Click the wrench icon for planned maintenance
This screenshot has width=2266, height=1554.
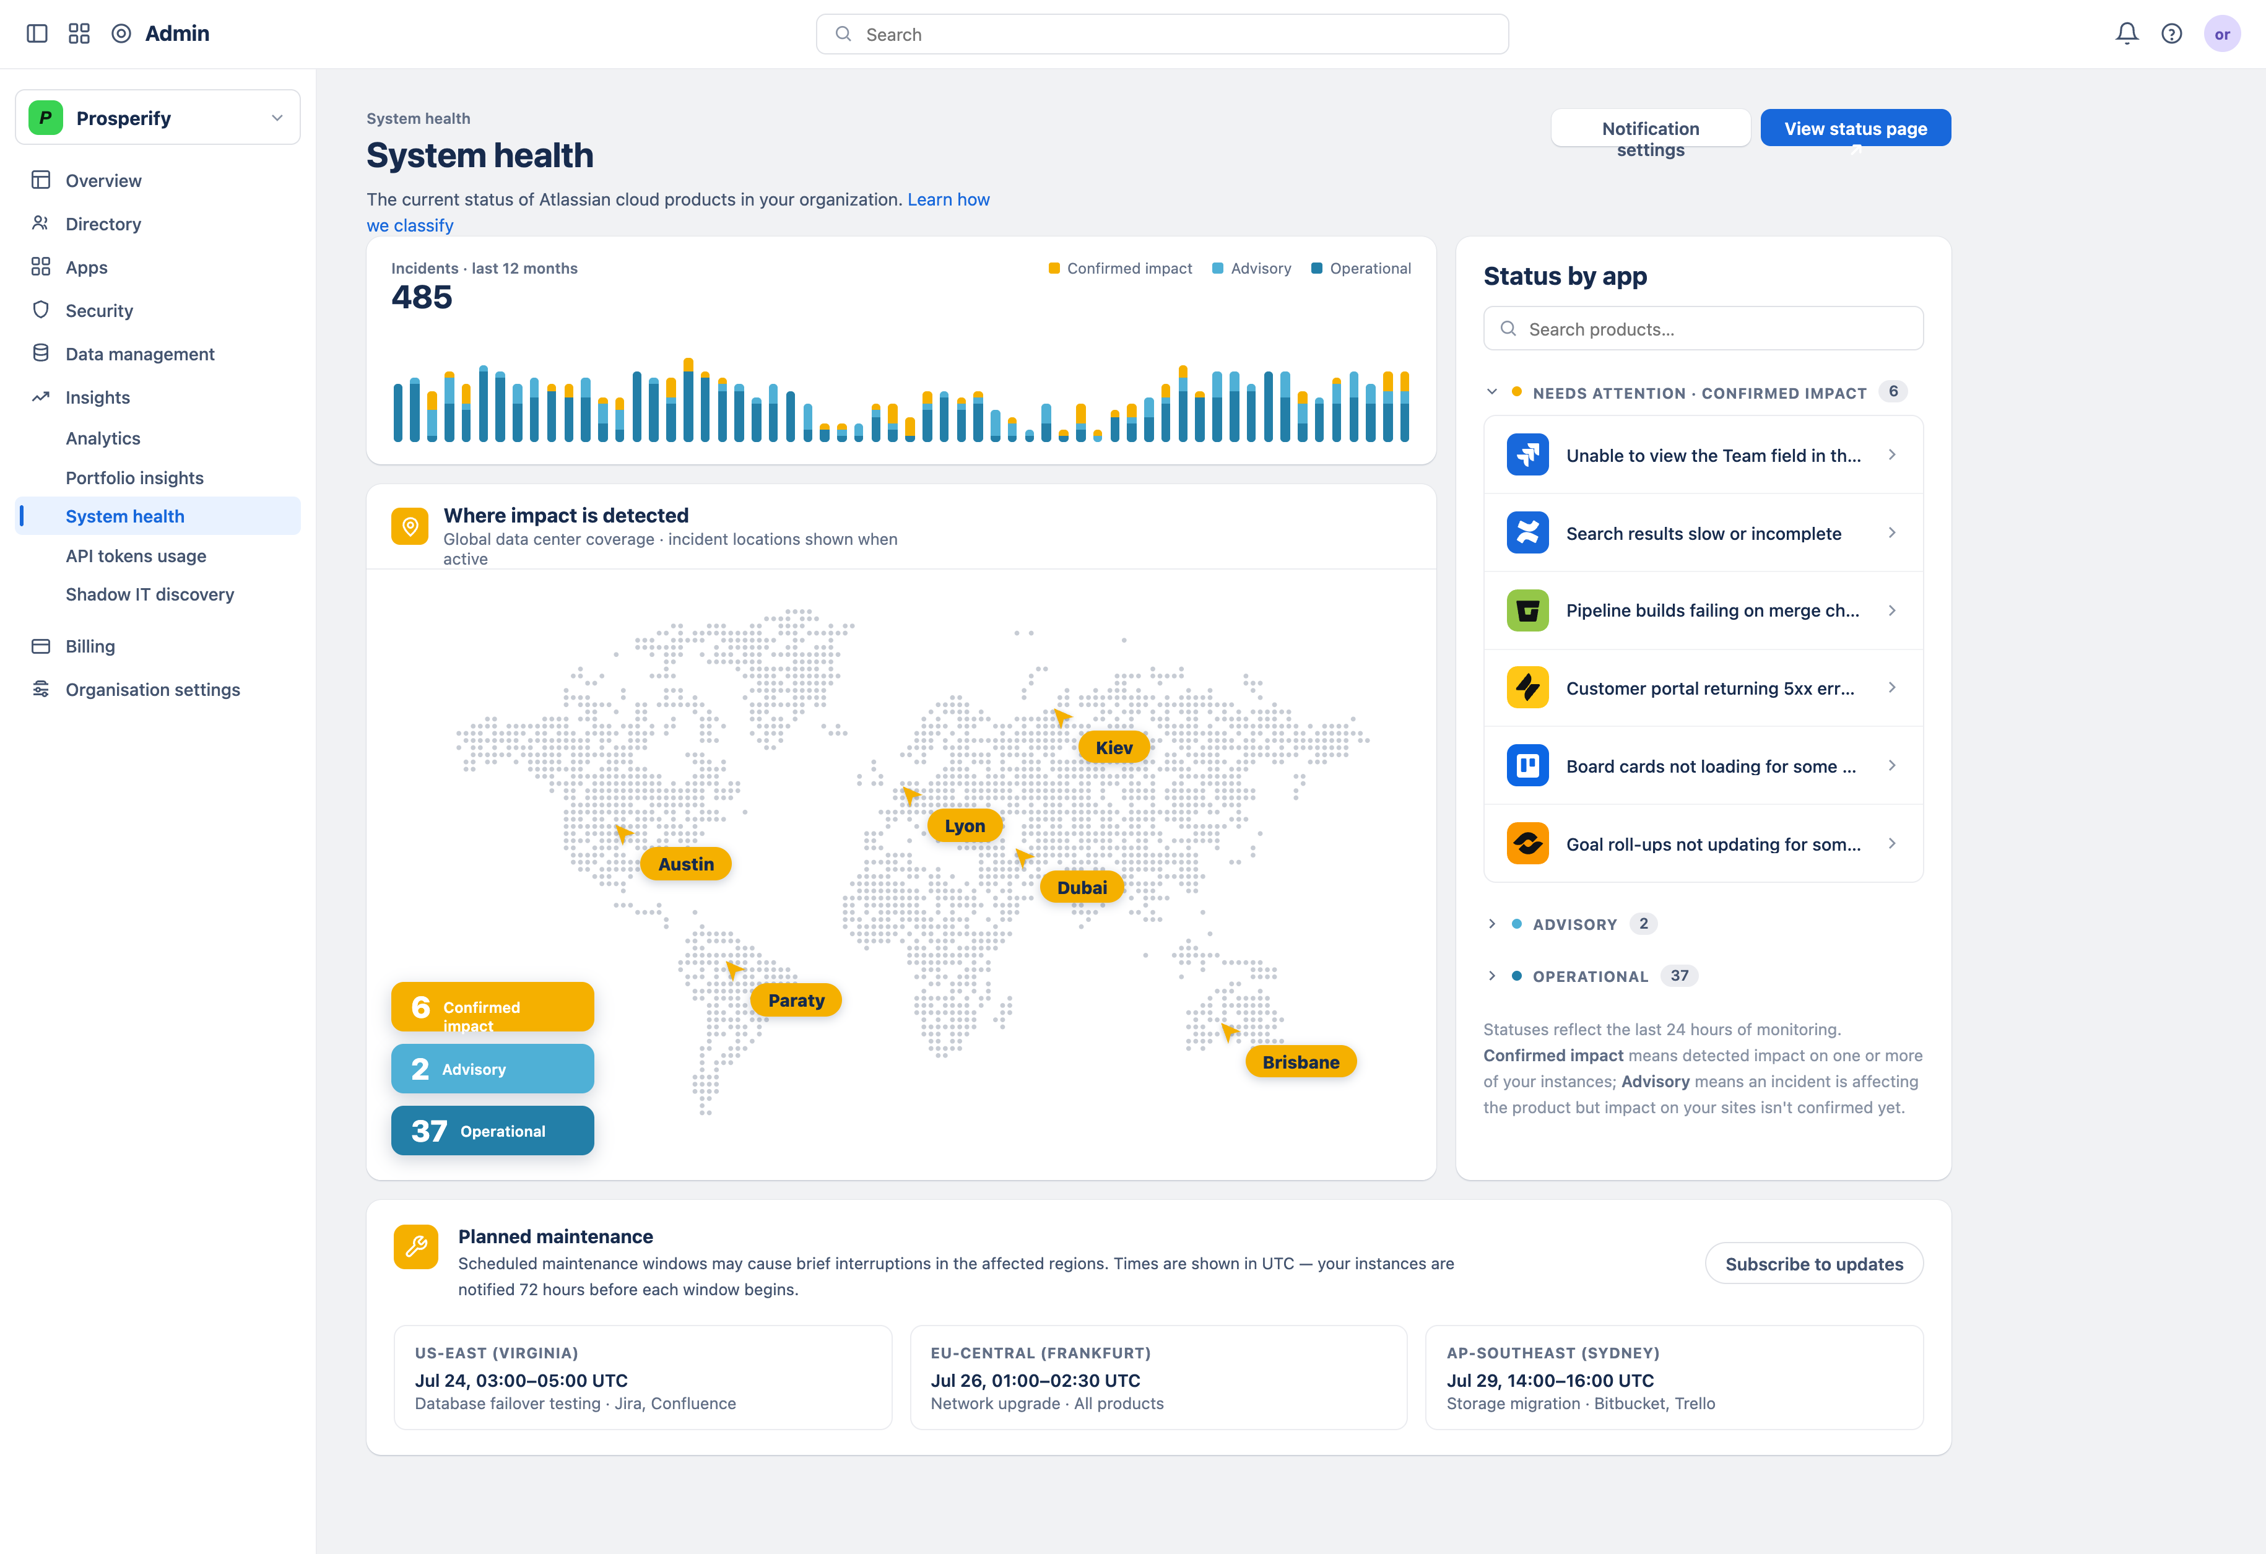point(415,1246)
